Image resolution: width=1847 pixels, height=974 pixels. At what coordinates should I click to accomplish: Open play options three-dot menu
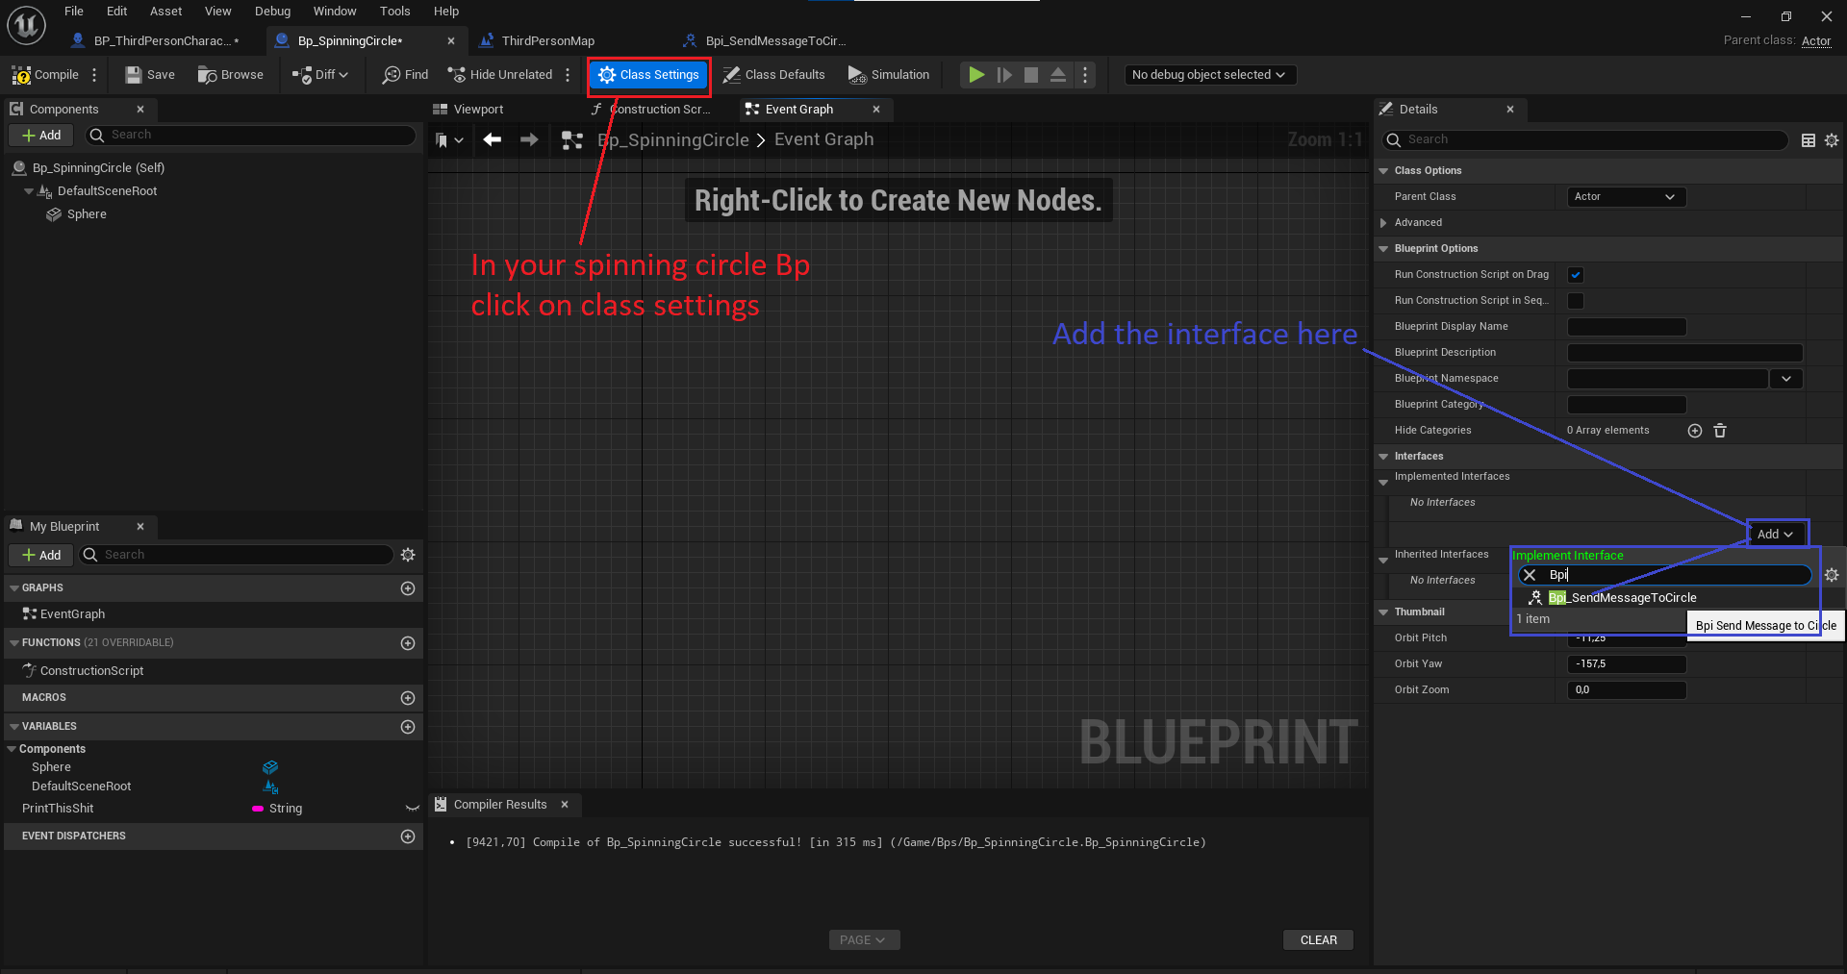point(1085,75)
